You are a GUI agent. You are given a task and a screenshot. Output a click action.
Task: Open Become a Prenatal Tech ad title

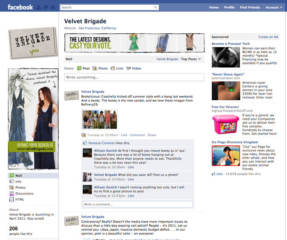point(231,44)
